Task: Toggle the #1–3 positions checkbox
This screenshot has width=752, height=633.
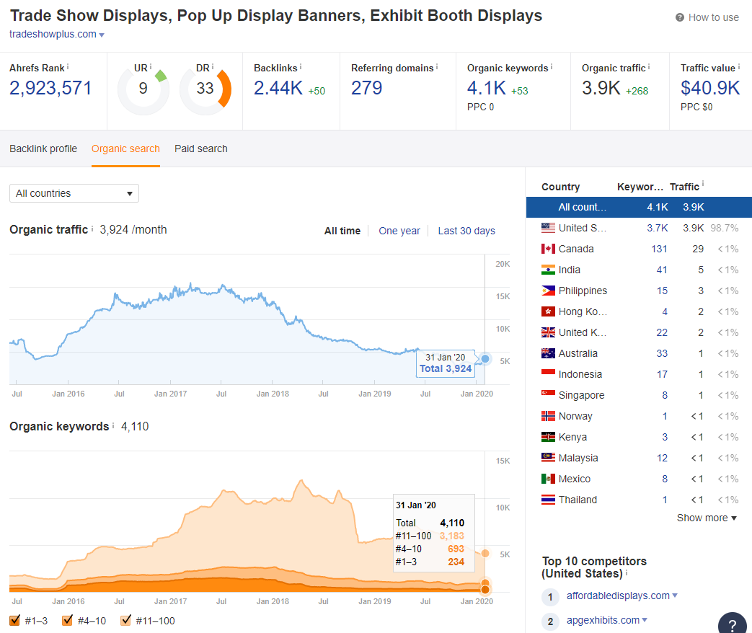Action: 15,620
